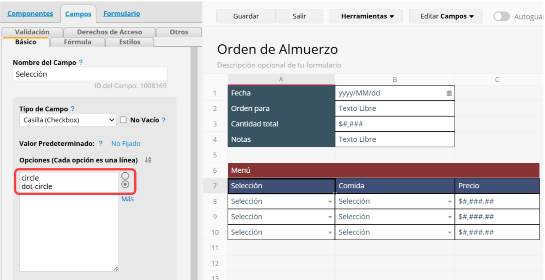Open help for Nombre del Campo
Screen dimensions: 545x280
click(x=80, y=62)
